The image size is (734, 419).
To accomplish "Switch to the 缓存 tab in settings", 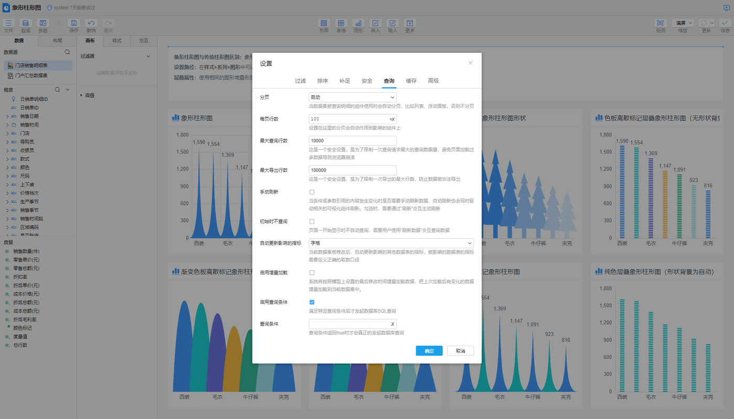I will click(x=411, y=81).
